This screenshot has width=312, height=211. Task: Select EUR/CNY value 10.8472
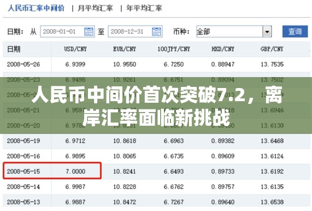point(125,202)
